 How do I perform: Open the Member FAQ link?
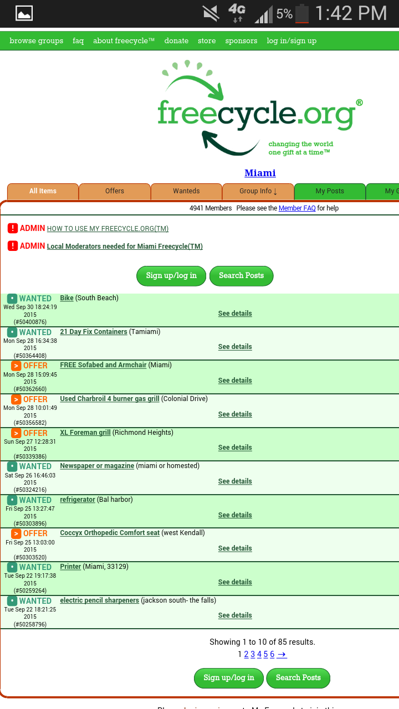pyautogui.click(x=297, y=208)
